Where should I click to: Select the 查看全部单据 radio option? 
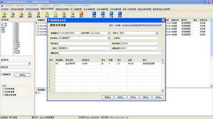coord(4,95)
